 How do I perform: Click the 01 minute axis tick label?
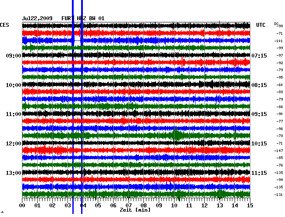coord(37,206)
